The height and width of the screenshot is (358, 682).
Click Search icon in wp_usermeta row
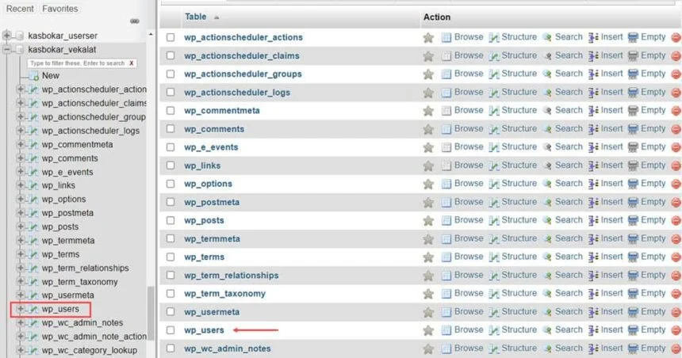tap(547, 312)
